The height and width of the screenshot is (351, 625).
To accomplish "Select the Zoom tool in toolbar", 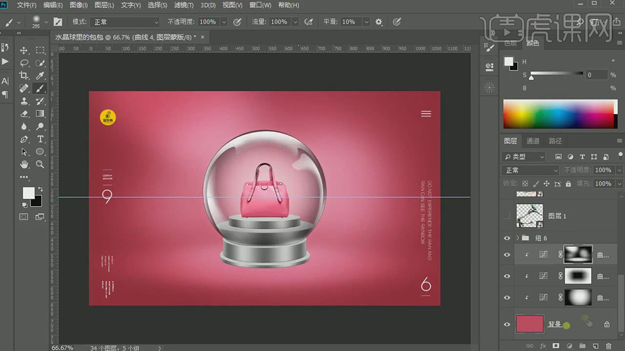I will pyautogui.click(x=40, y=164).
